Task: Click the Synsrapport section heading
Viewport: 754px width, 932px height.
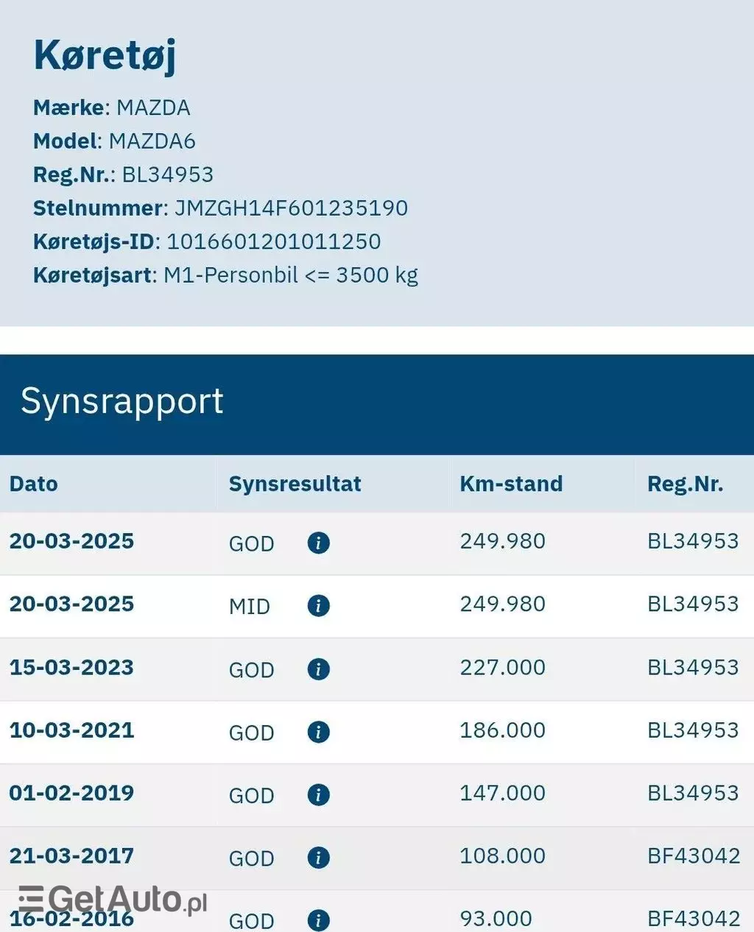Action: point(122,402)
